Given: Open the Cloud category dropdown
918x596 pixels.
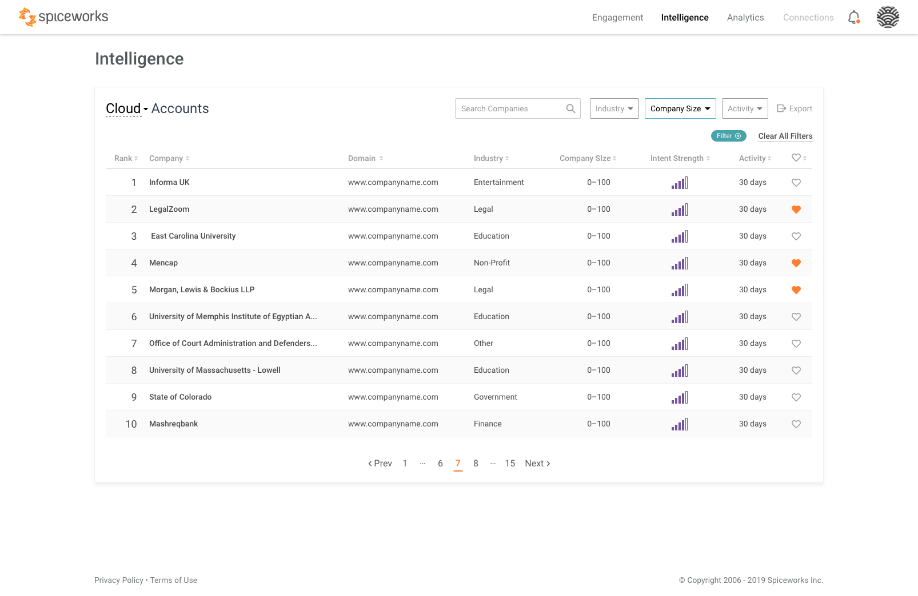Looking at the screenshot, I should click(127, 108).
